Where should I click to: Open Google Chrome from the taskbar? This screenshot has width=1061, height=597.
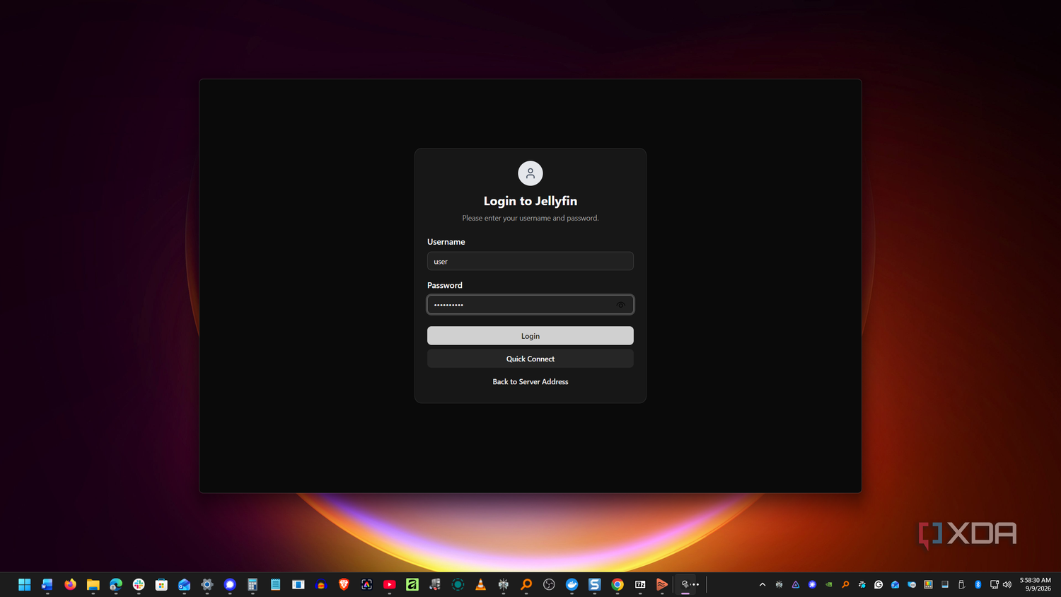[618, 584]
